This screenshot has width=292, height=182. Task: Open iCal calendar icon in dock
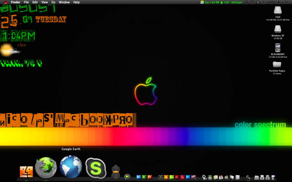coord(221,177)
